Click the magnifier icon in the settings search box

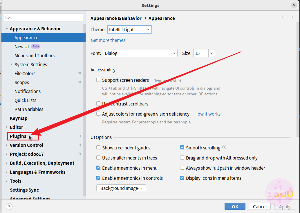click(8, 18)
